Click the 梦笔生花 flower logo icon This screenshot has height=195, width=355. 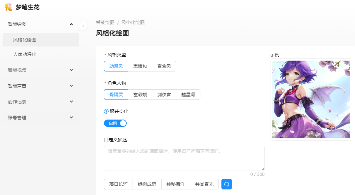9,7
